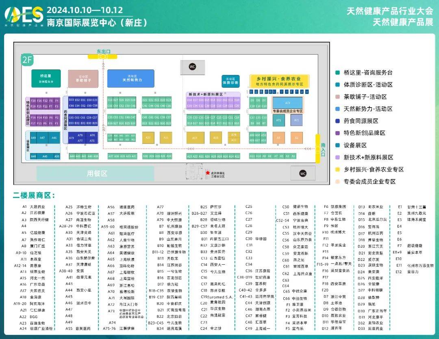Image resolution: width=439 pixels, height=339 pixels.
Task: Click booth A72 on the map
Action: (x=278, y=120)
